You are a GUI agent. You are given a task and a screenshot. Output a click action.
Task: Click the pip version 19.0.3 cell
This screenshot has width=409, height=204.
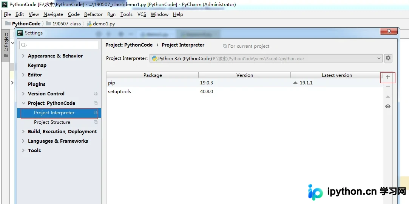pyautogui.click(x=207, y=83)
